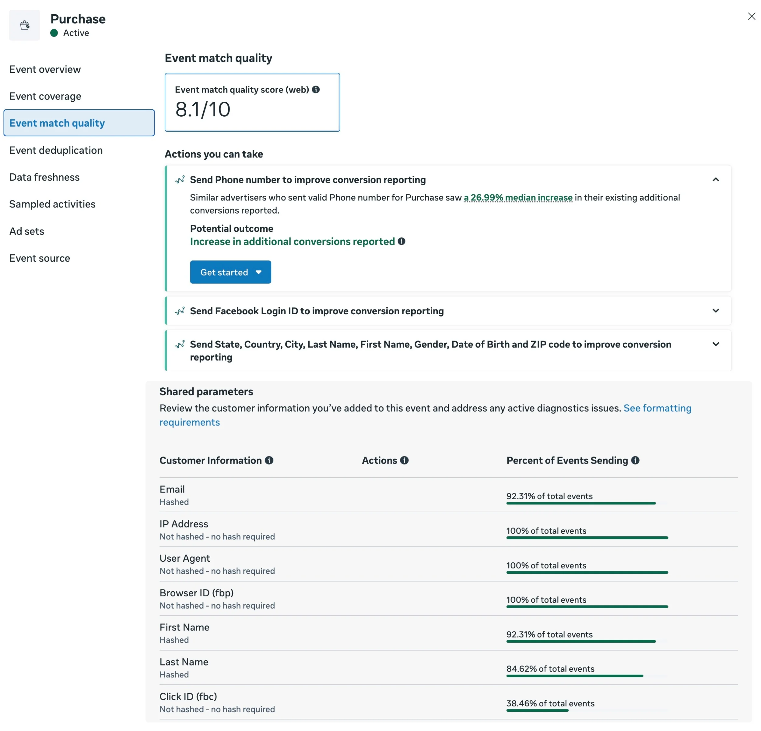Click User Agent 100% of total events
This screenshot has height=731, width=761.
(x=546, y=565)
